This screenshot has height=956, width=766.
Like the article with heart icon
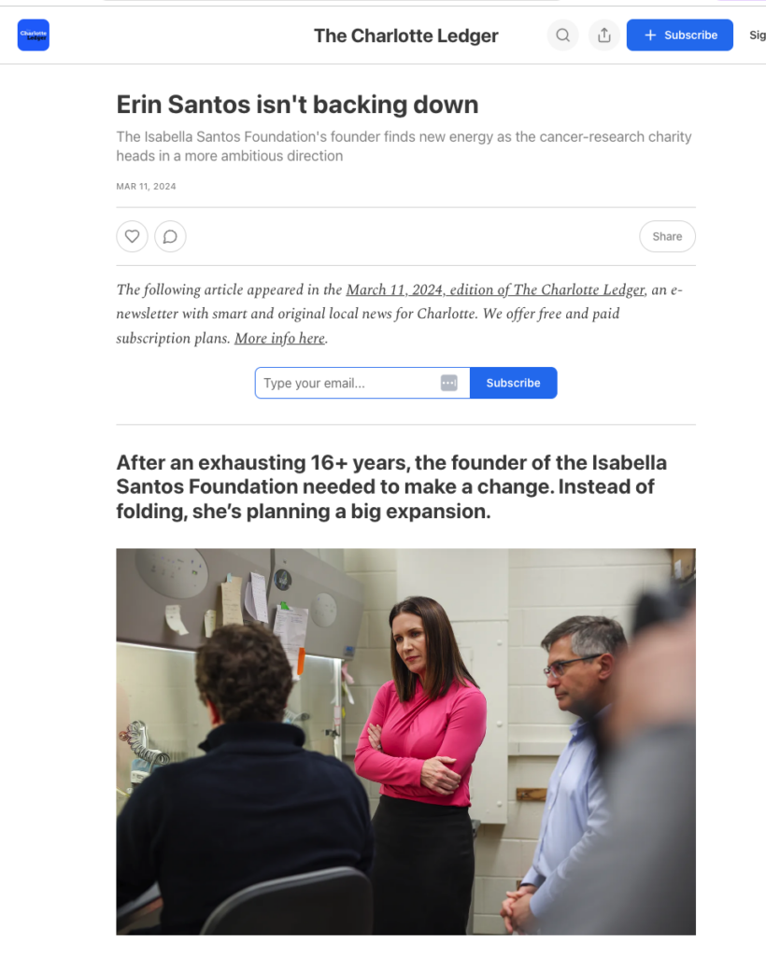point(133,236)
